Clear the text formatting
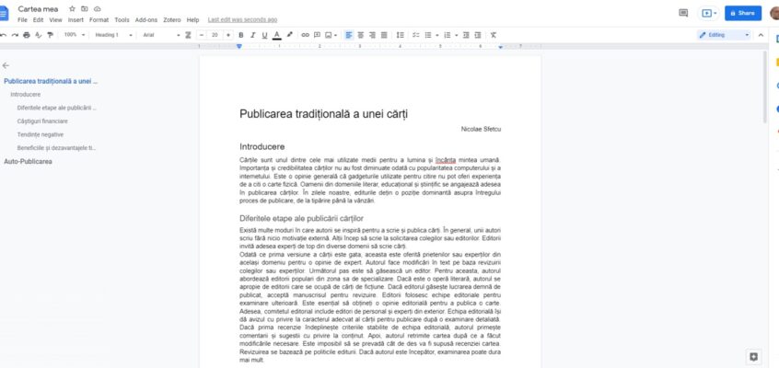 pyautogui.click(x=493, y=35)
